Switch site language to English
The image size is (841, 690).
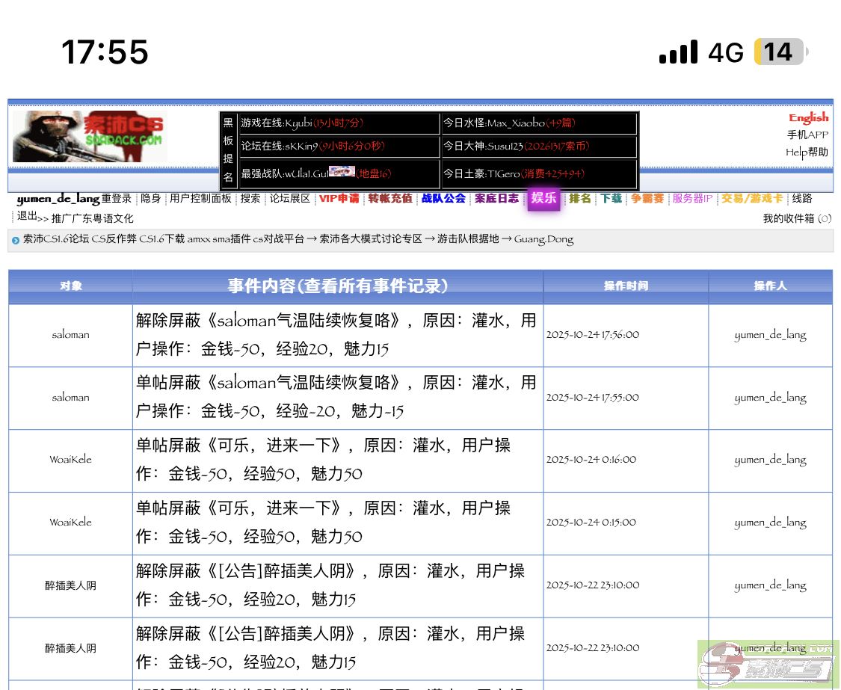[x=808, y=117]
